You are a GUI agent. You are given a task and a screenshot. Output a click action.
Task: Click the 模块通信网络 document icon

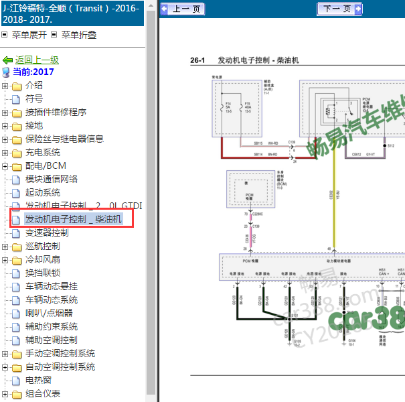[x=16, y=180]
